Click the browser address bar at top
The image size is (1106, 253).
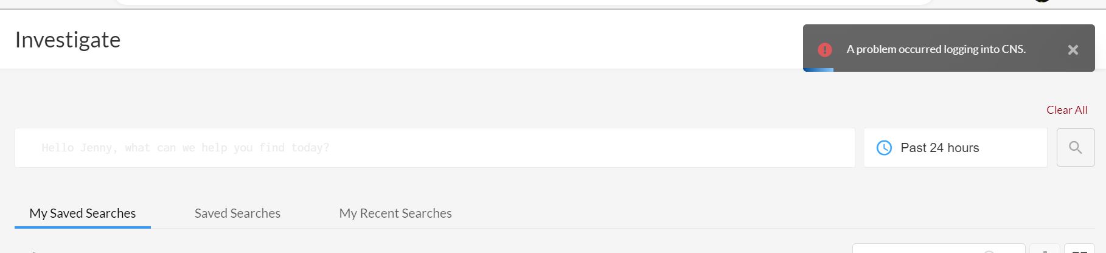523,2
